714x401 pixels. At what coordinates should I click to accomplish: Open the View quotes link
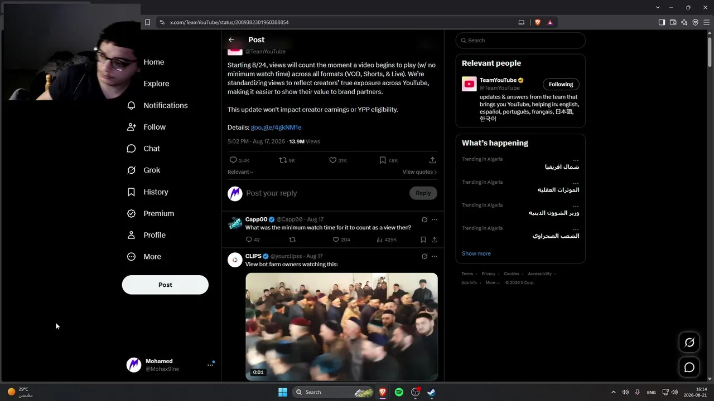(419, 172)
